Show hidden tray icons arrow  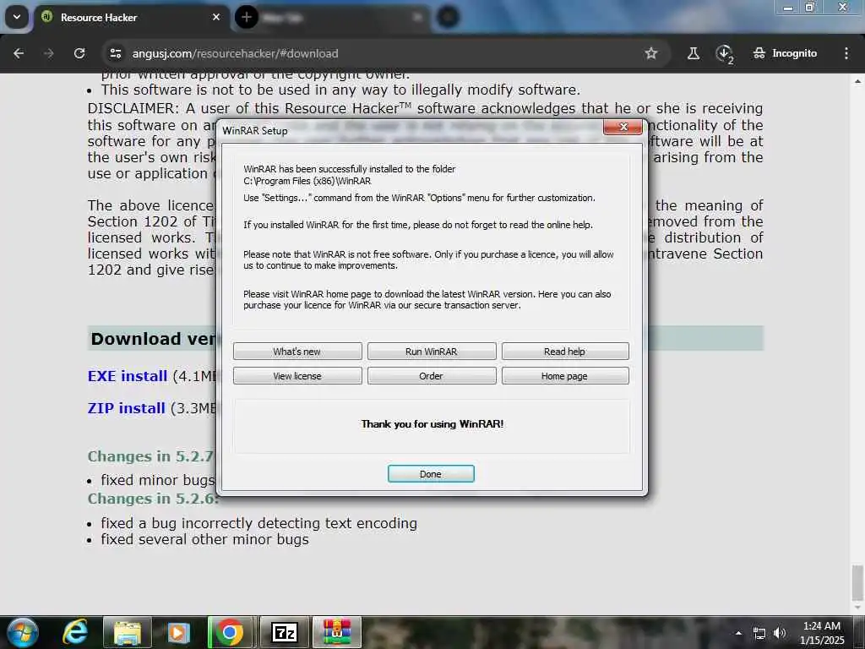pyautogui.click(x=738, y=633)
